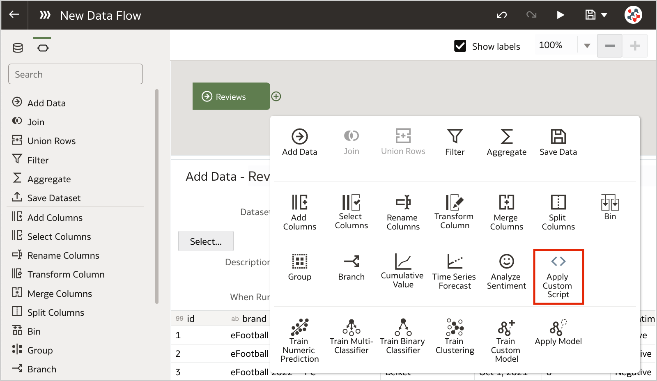This screenshot has height=381, width=657.
Task: Pick Train Clustering model step
Action: (455, 336)
